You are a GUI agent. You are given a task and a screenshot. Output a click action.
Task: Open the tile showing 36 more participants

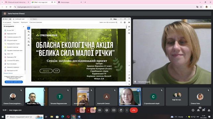[x=177, y=97]
